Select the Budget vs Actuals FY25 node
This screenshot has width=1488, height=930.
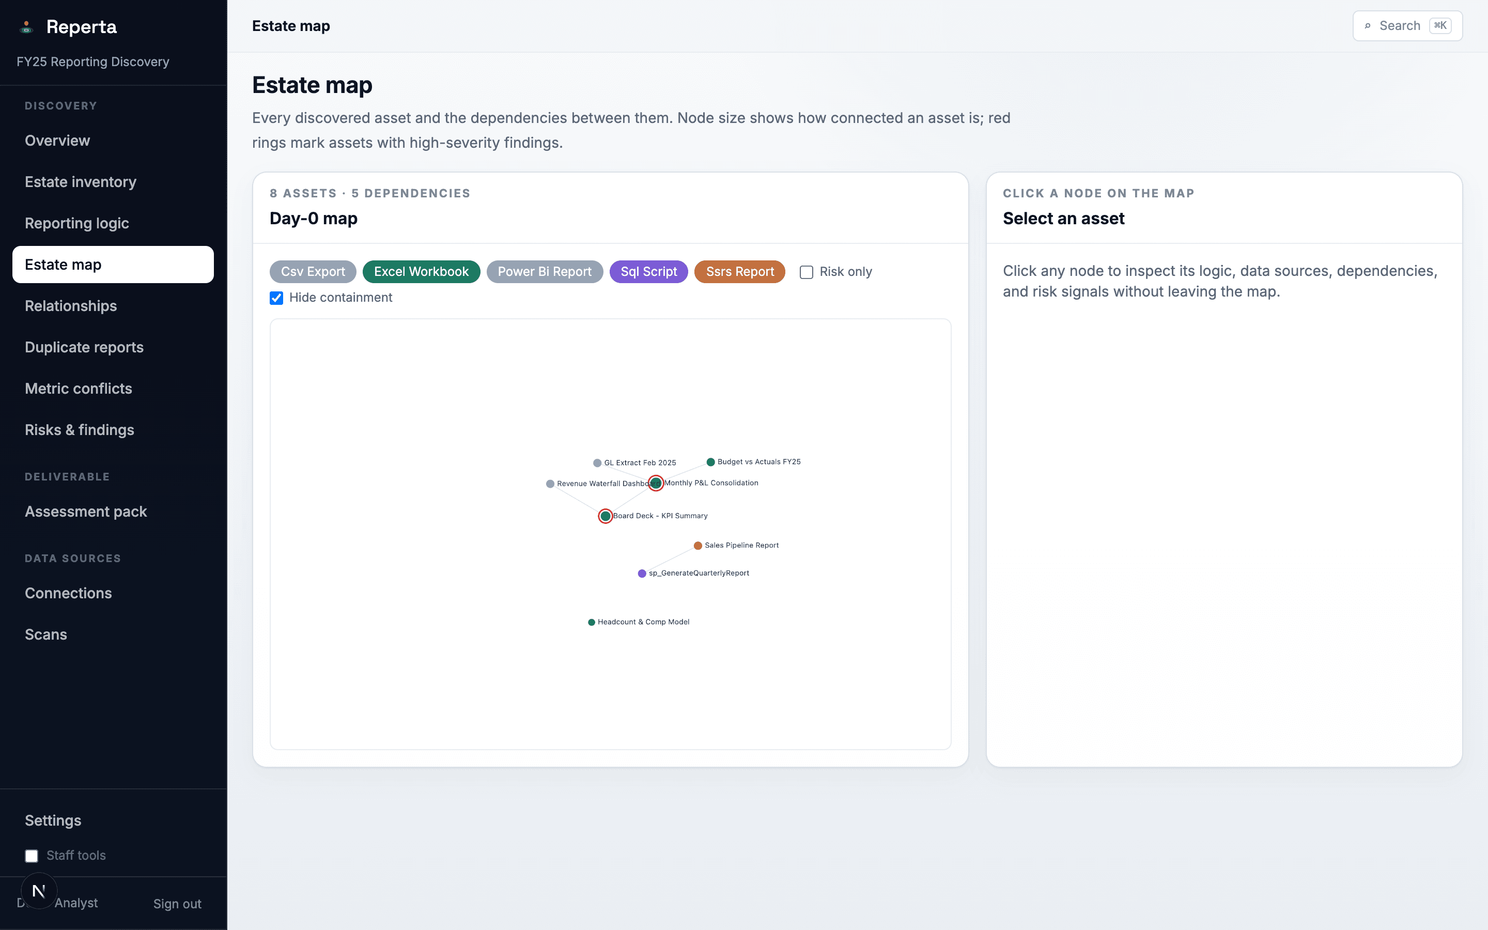(711, 462)
